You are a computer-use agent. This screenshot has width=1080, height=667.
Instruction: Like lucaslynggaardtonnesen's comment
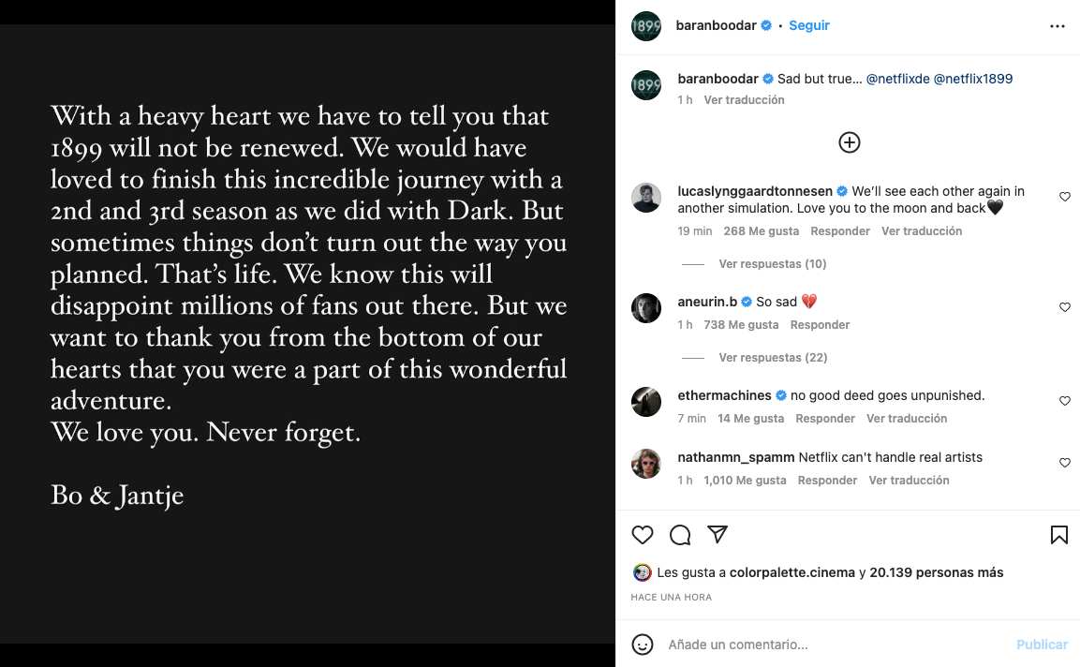(x=1064, y=197)
